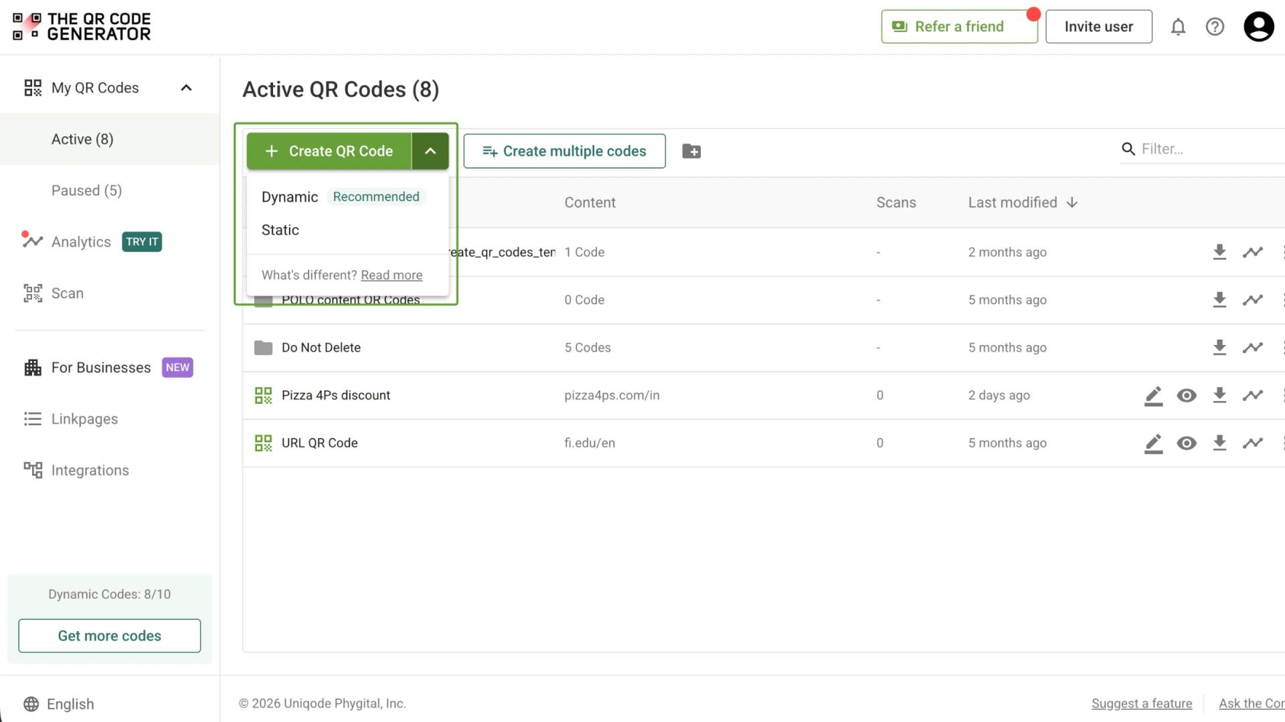Viewport: 1285px width, 722px height.
Task: Close the Create QR Code dropdown arrow
Action: pyautogui.click(x=430, y=151)
